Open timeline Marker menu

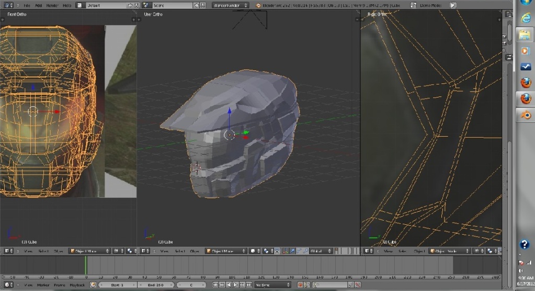(43, 285)
